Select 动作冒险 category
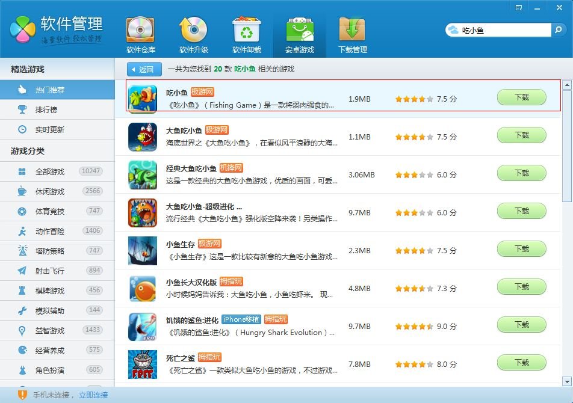Viewport: 573px width, 403px height. [x=57, y=231]
